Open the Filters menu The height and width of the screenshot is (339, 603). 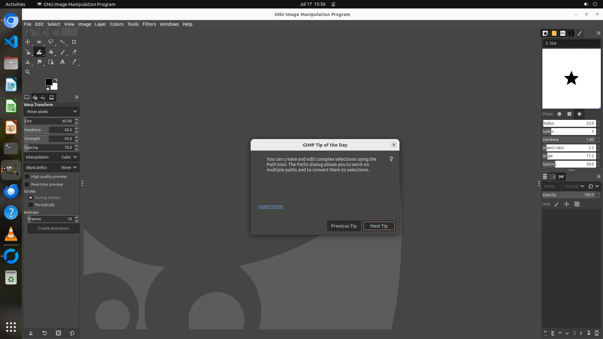[x=149, y=24]
